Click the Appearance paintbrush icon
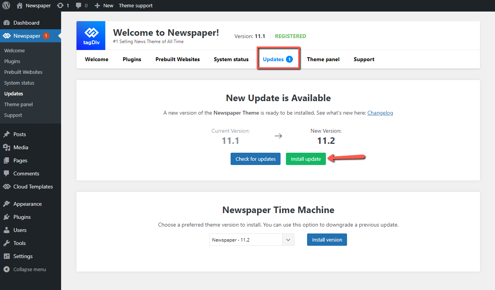Screen dimensions: 495x290 tap(7, 204)
